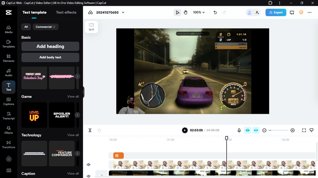Image resolution: width=318 pixels, height=178 pixels.
Task: Select the Text panel icon
Action: pyautogui.click(x=9, y=87)
